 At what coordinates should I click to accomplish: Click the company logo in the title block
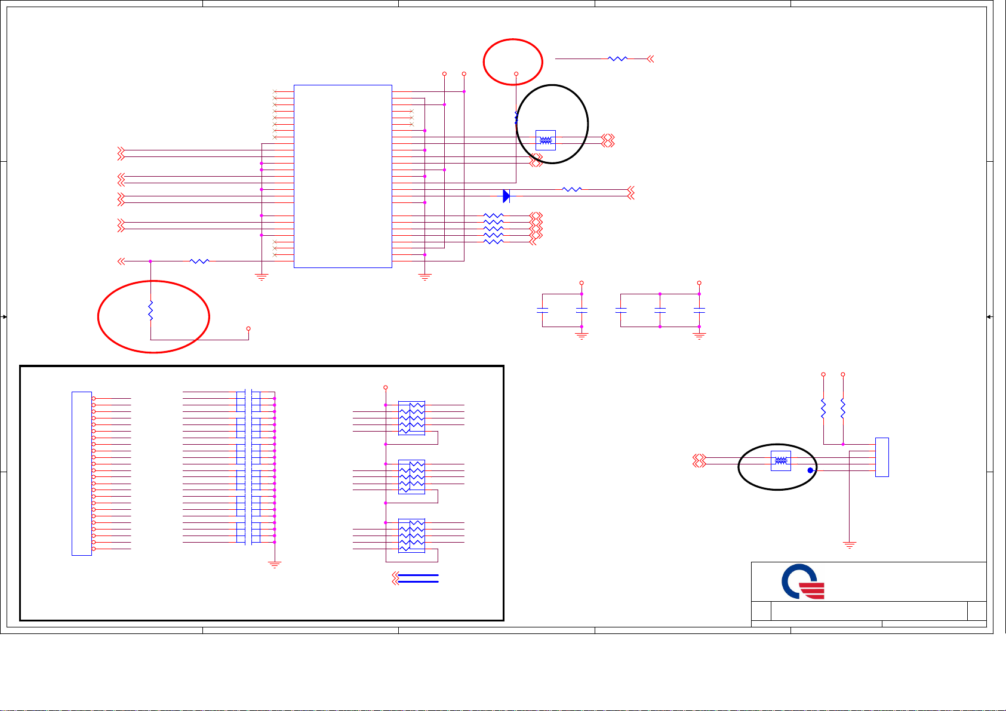[x=803, y=581]
